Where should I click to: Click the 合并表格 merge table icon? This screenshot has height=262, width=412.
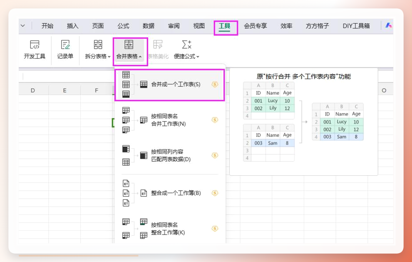(x=129, y=45)
